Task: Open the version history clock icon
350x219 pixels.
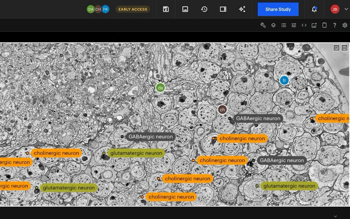Action: [204, 9]
